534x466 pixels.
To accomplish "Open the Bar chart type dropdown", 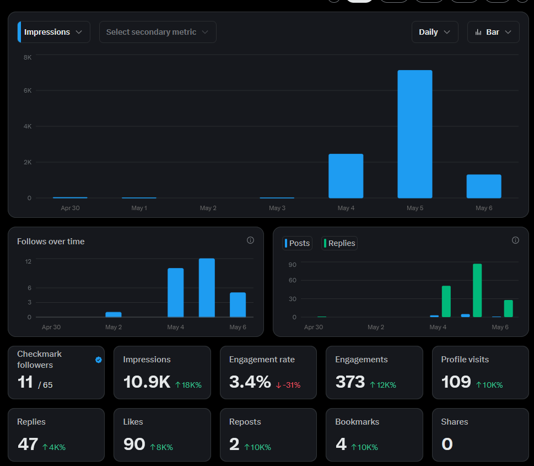I will click(x=493, y=32).
